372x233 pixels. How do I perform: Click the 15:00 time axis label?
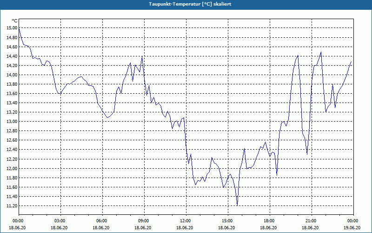pyautogui.click(x=228, y=221)
